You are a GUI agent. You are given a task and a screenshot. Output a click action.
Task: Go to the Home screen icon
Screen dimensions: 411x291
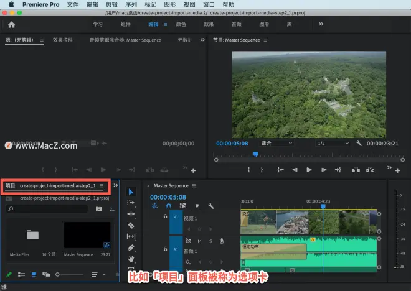pyautogui.click(x=12, y=25)
